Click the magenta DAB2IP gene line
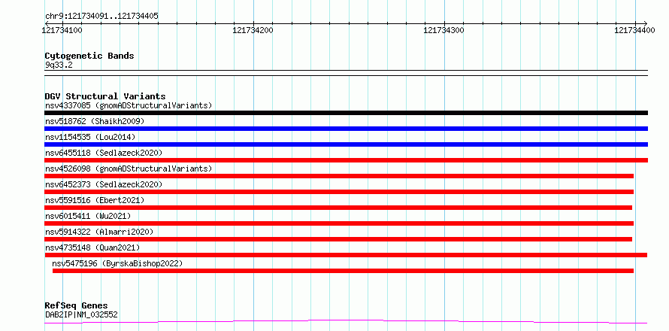Viewport: 669px width, 331px height. (x=346, y=322)
